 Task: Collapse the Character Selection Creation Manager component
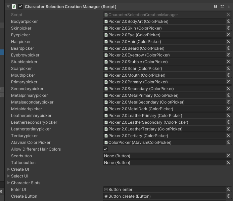tap(8, 6)
